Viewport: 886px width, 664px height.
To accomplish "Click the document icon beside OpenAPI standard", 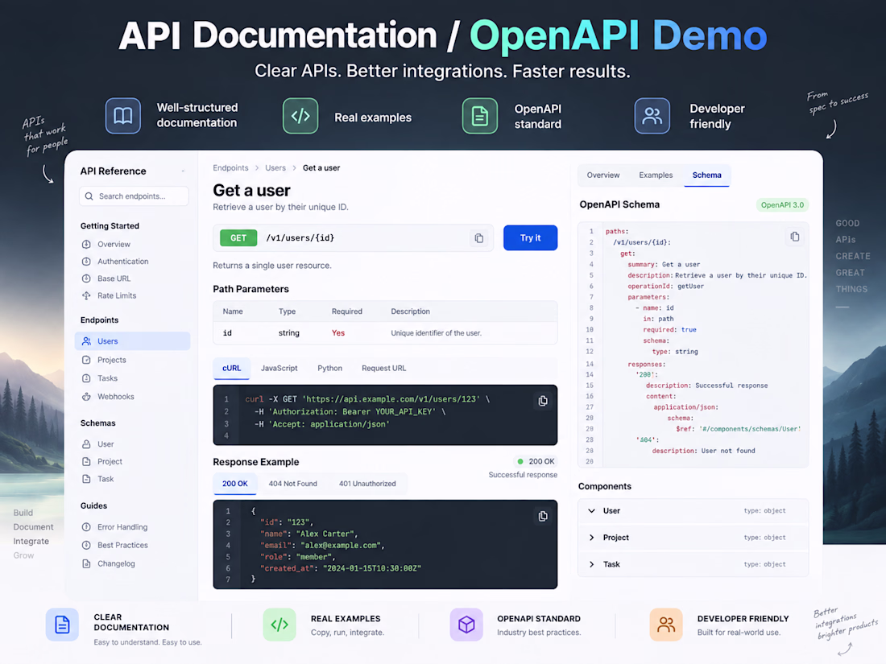I will coord(480,116).
